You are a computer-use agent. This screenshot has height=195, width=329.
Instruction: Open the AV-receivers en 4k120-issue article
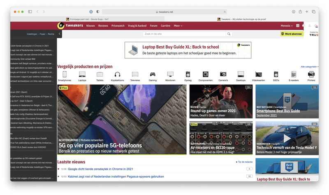point(221,138)
